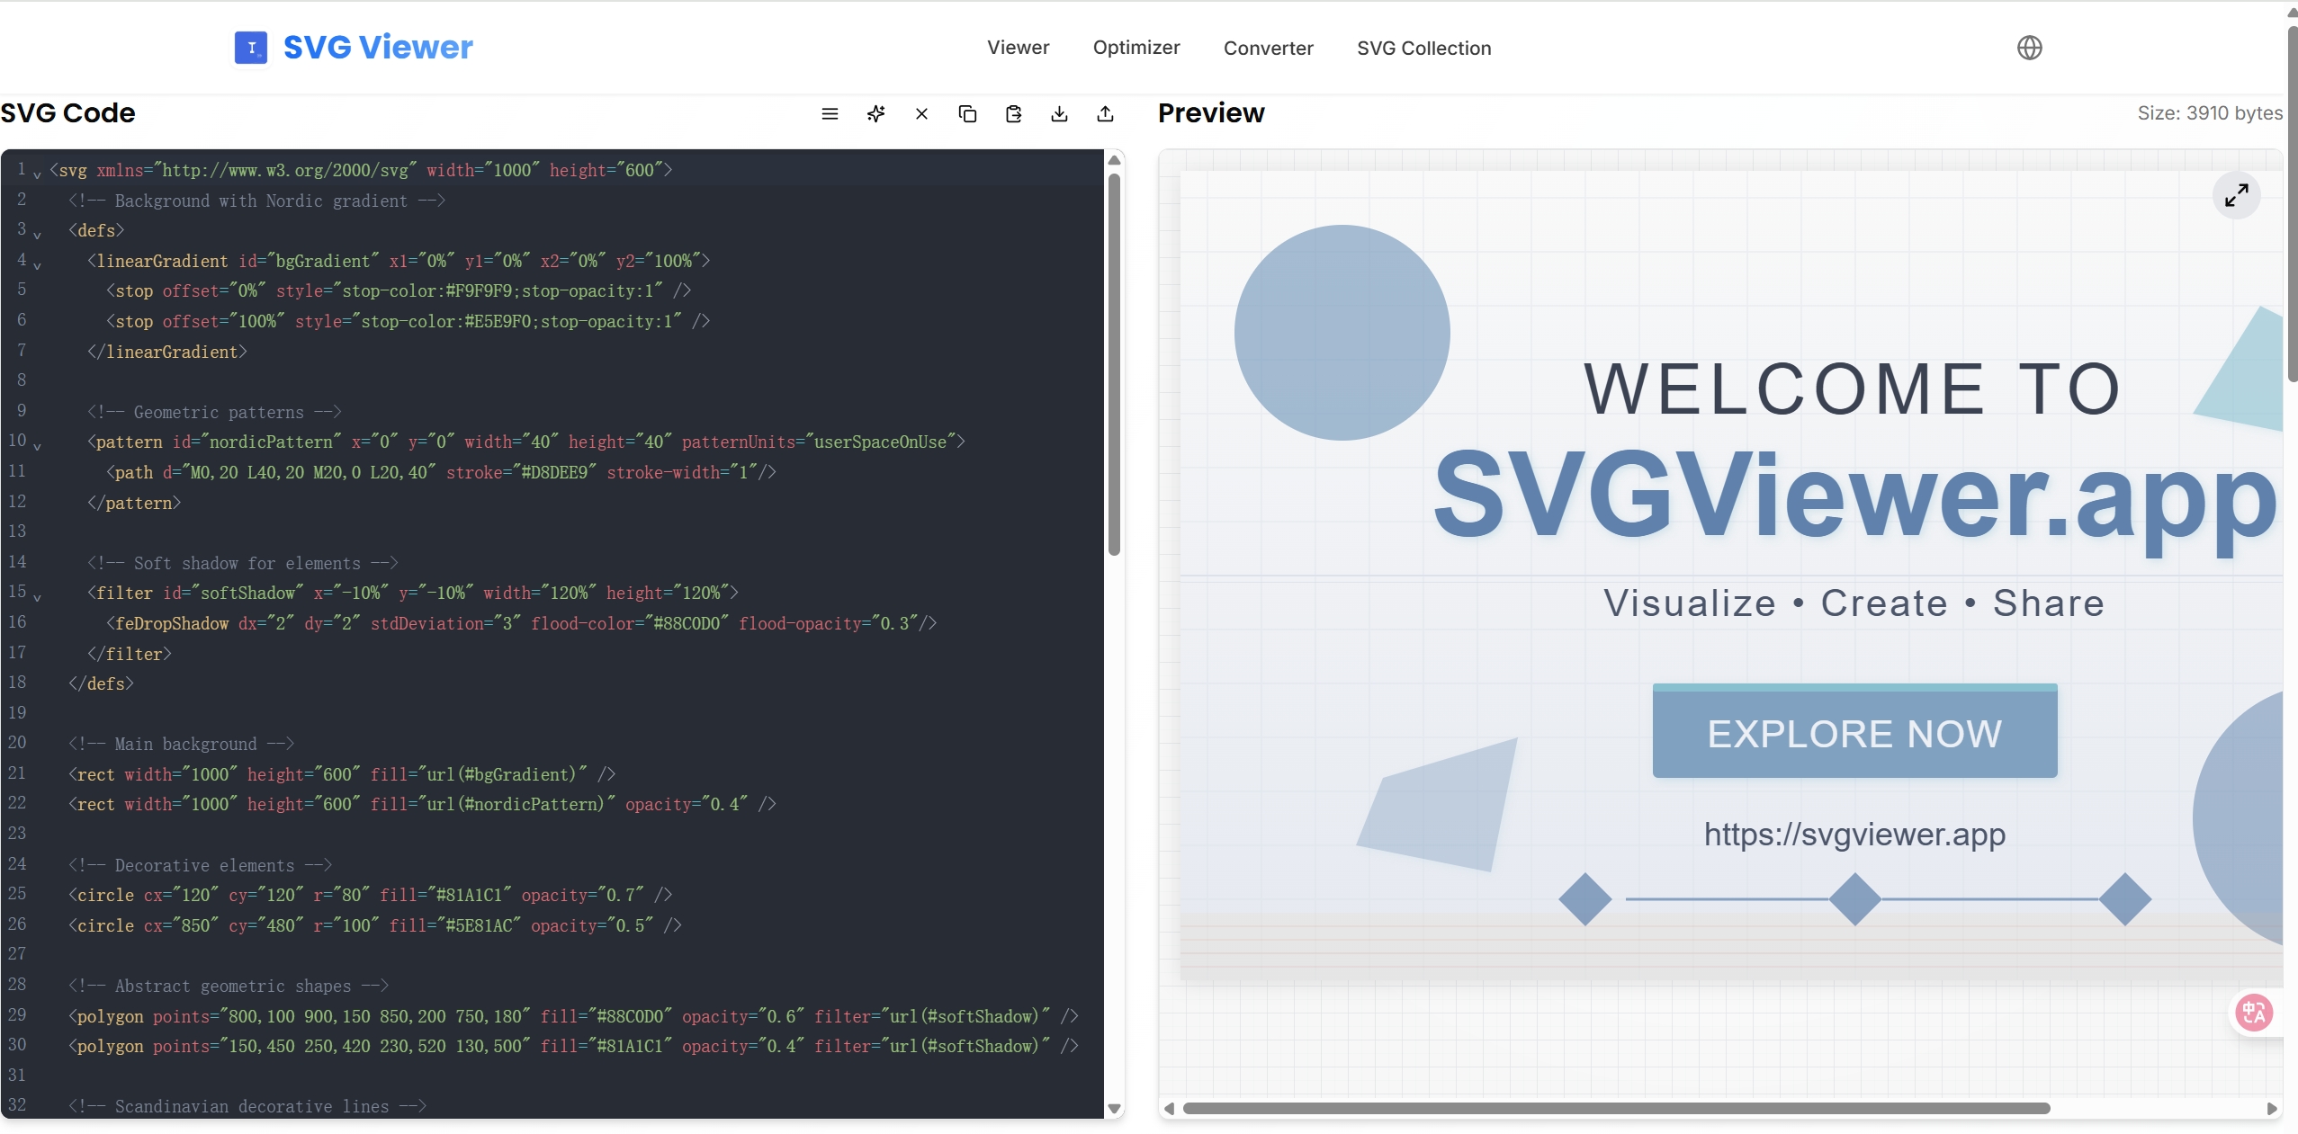The height and width of the screenshot is (1134, 2298).
Task: Open the SVG Collection page
Action: coord(1423,48)
